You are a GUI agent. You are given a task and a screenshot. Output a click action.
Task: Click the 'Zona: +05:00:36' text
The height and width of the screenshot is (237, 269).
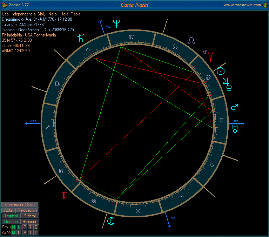click(x=16, y=46)
